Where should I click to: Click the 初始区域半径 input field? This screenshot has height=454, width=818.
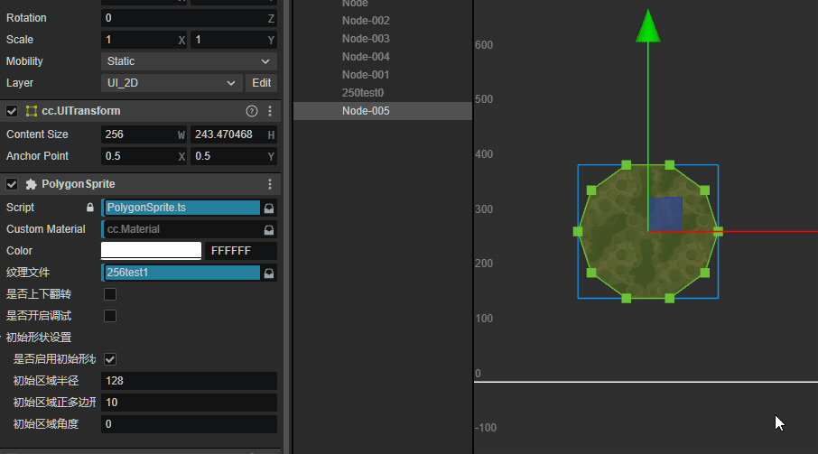tap(189, 381)
